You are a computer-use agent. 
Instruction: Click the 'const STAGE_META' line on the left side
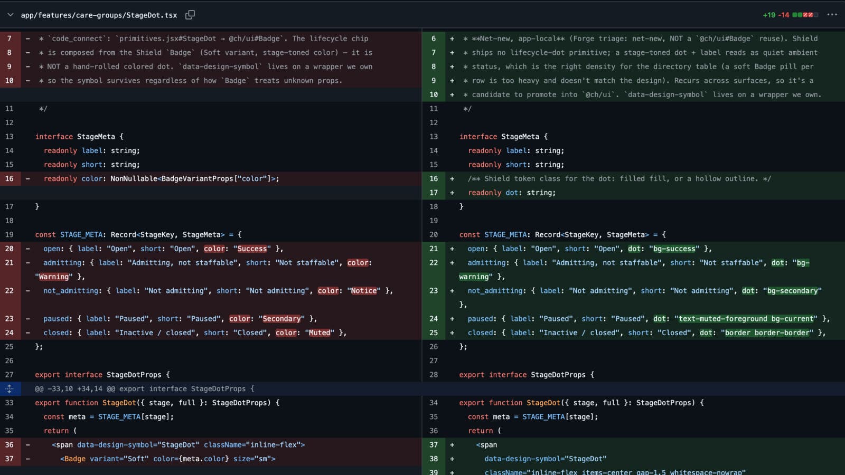click(x=138, y=235)
